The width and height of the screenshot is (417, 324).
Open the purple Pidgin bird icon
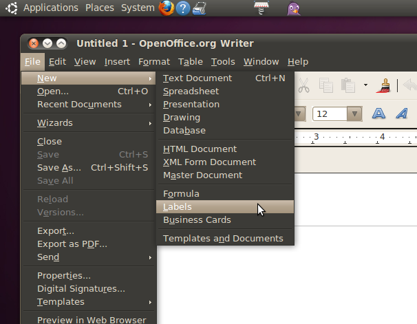coord(294,8)
